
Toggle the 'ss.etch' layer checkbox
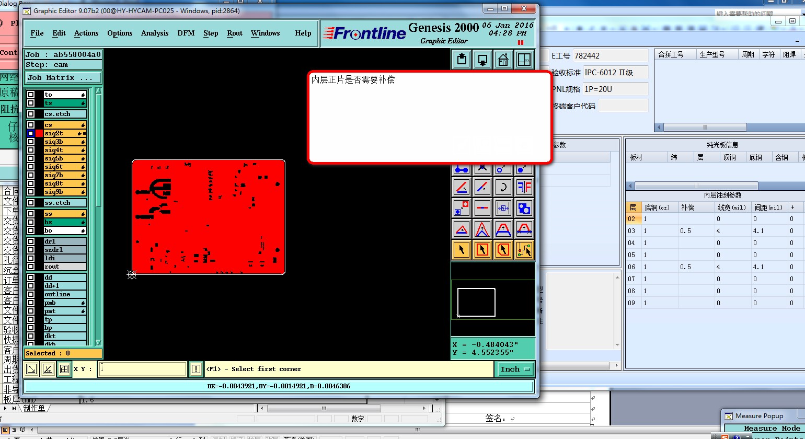(31, 203)
